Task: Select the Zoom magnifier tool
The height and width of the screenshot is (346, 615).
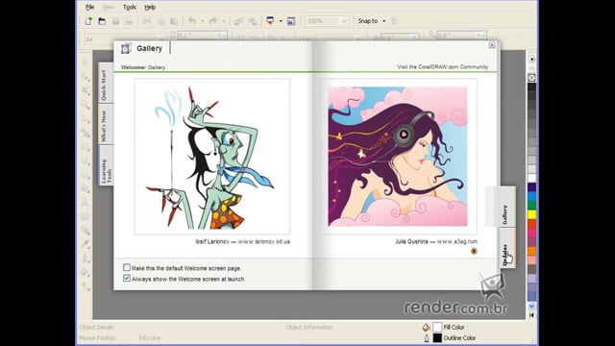Action: point(86,105)
